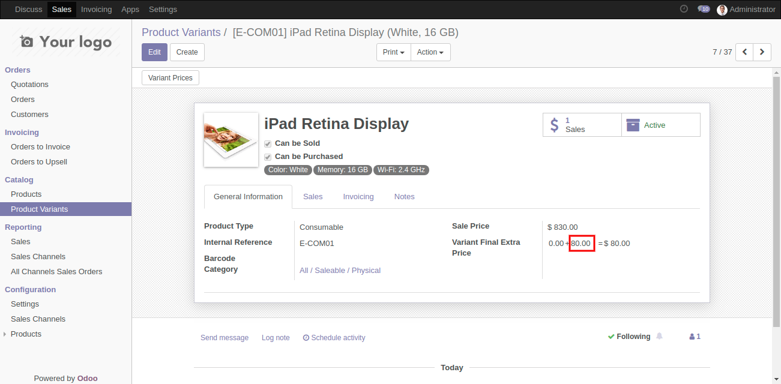
Task: Open the All / Saleable / Physical category link
Action: pyautogui.click(x=340, y=271)
